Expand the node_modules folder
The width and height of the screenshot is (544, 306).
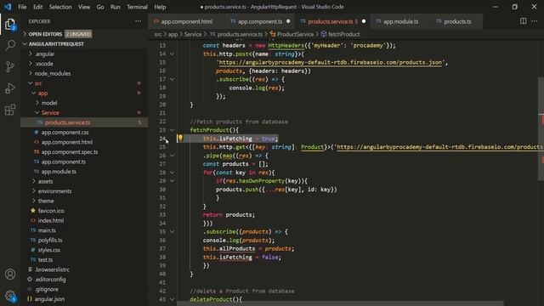coord(53,73)
